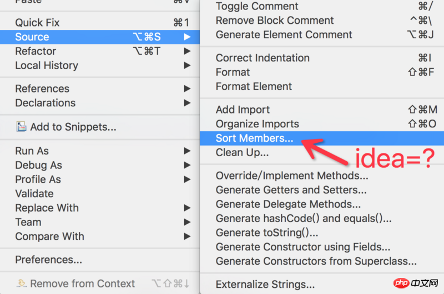Select Sort Members from Source menu
This screenshot has width=444, height=294.
tap(322, 138)
